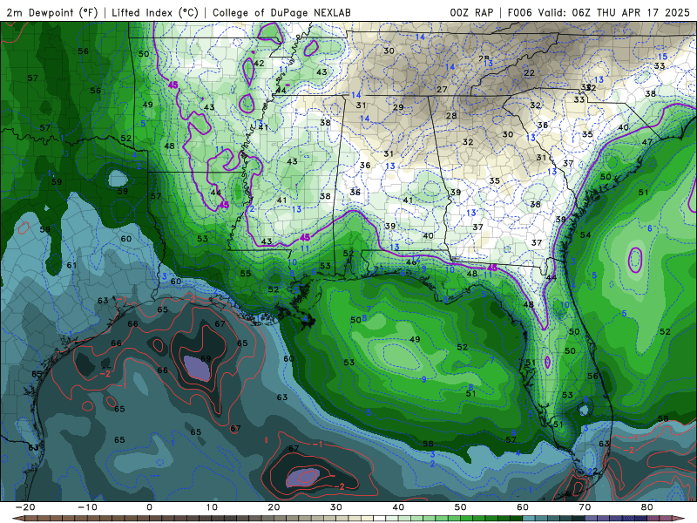Click the "54" dewpoint value off Georgia coast
697x523 pixels.
[585, 234]
